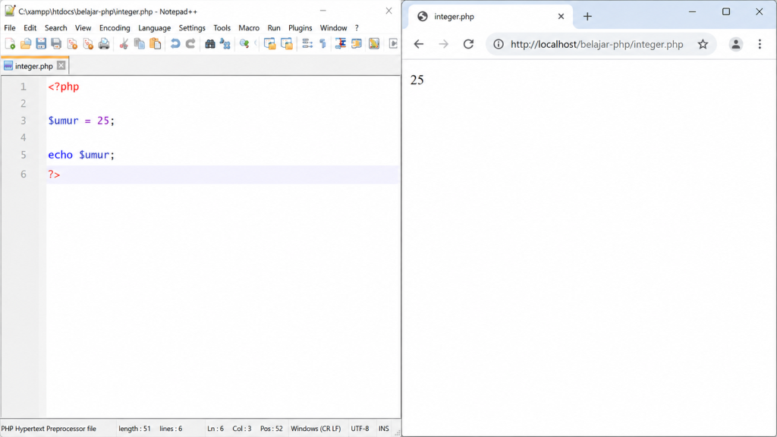Viewport: 777px width, 437px height.
Task: Select the integer.php document tab in Notepad++
Action: click(x=33, y=66)
